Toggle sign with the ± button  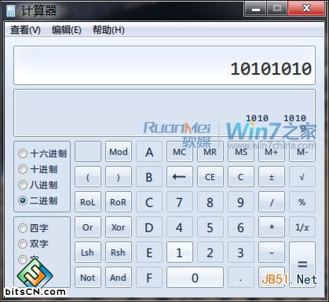click(272, 177)
